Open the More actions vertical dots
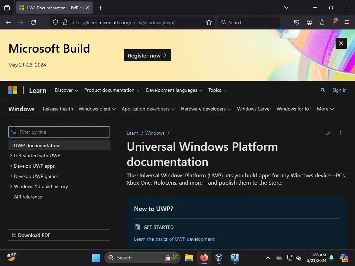This screenshot has width=355, height=266. click(x=340, y=133)
